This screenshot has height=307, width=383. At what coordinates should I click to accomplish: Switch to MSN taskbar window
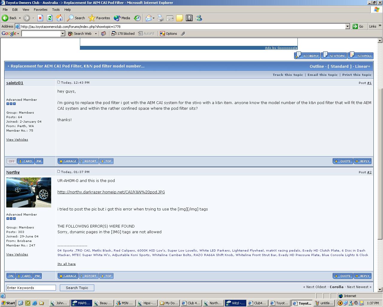(x=125, y=303)
